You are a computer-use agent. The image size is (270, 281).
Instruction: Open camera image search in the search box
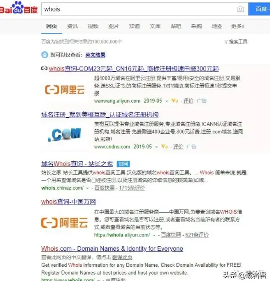coord(240,9)
